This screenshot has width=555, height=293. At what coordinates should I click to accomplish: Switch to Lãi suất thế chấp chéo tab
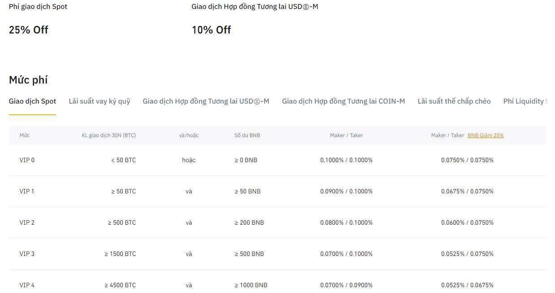click(x=454, y=101)
